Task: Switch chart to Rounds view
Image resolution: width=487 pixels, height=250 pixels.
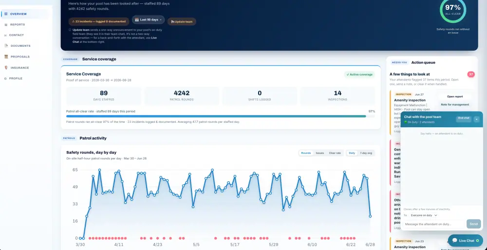Action: click(x=306, y=153)
